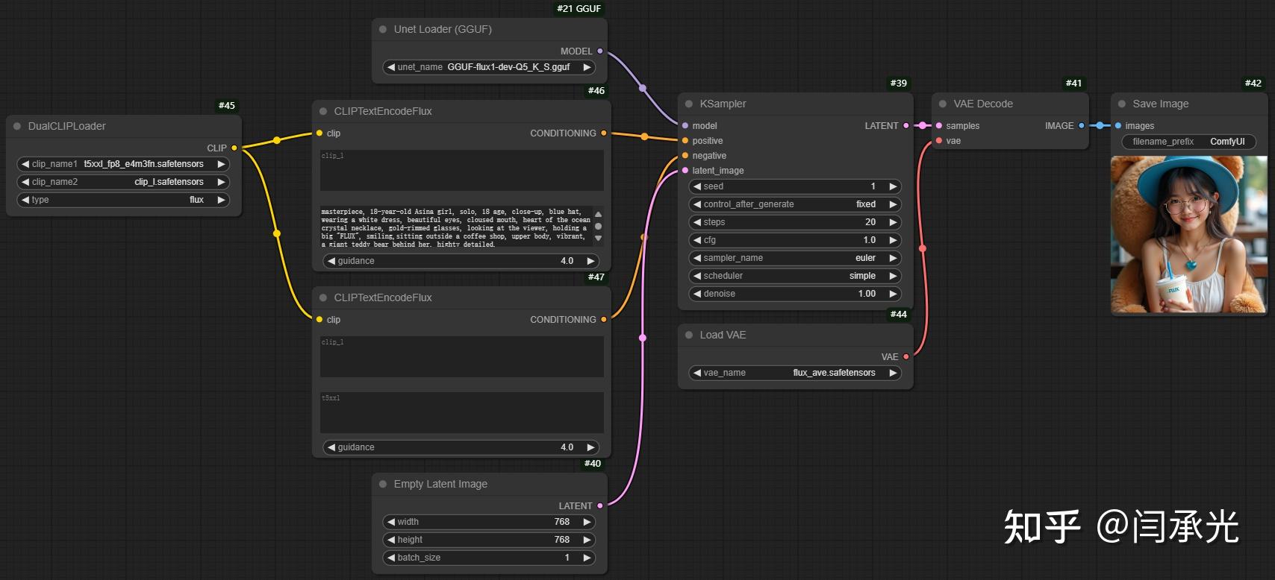Click the generated girl image preview

pos(1188,234)
